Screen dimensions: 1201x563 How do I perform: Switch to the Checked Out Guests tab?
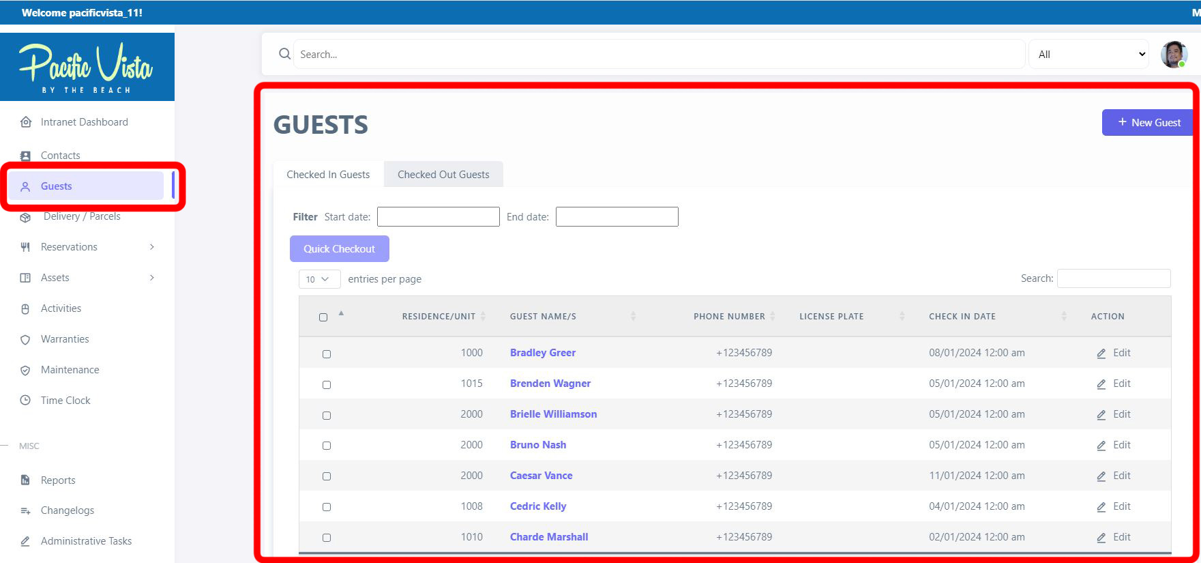click(x=443, y=175)
